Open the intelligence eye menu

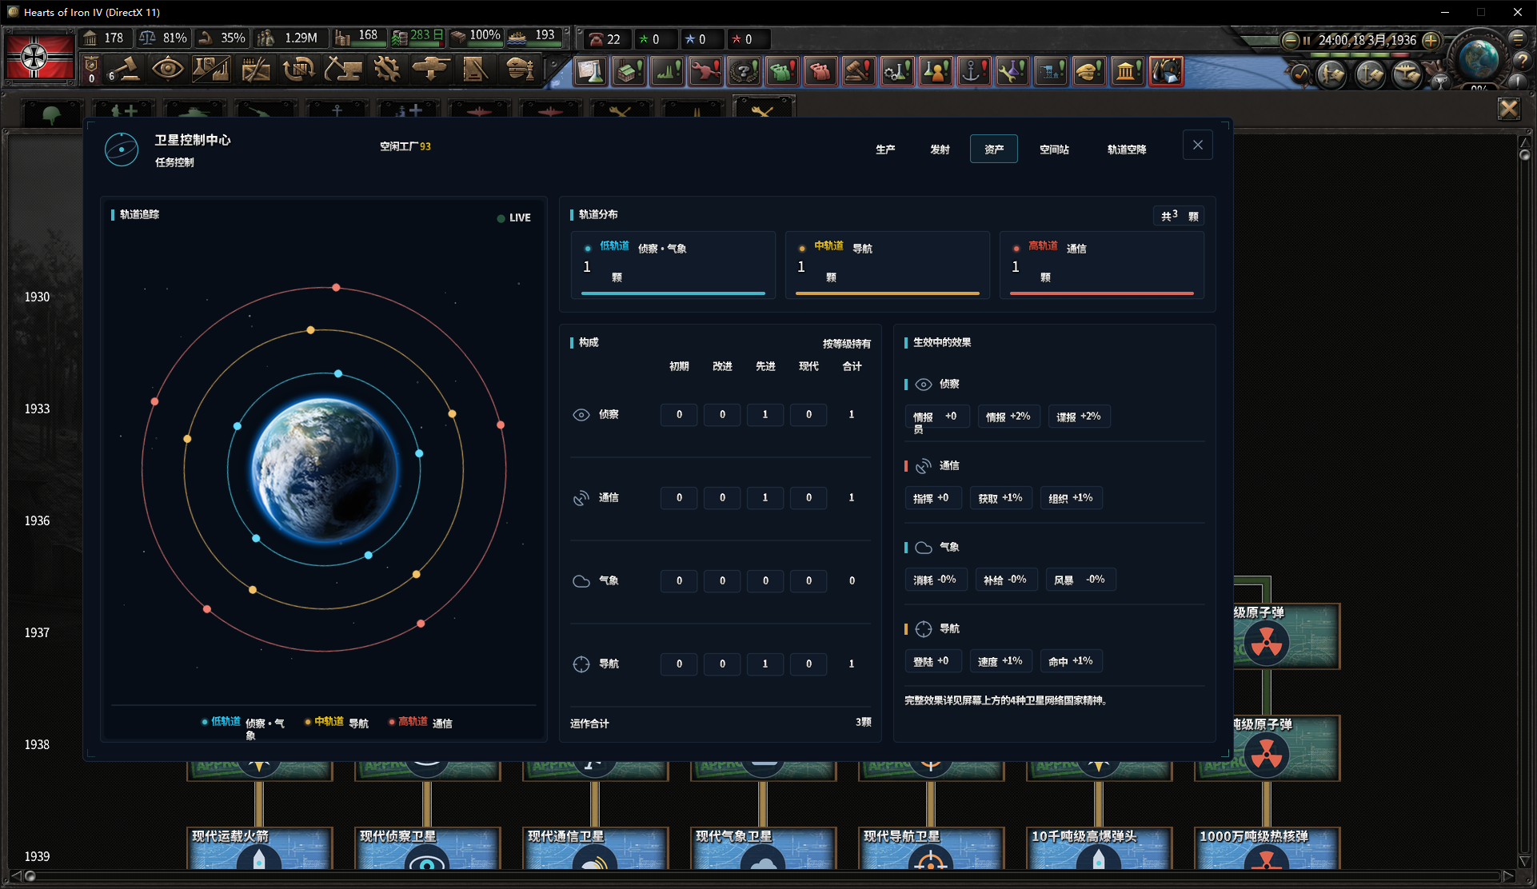tap(167, 70)
